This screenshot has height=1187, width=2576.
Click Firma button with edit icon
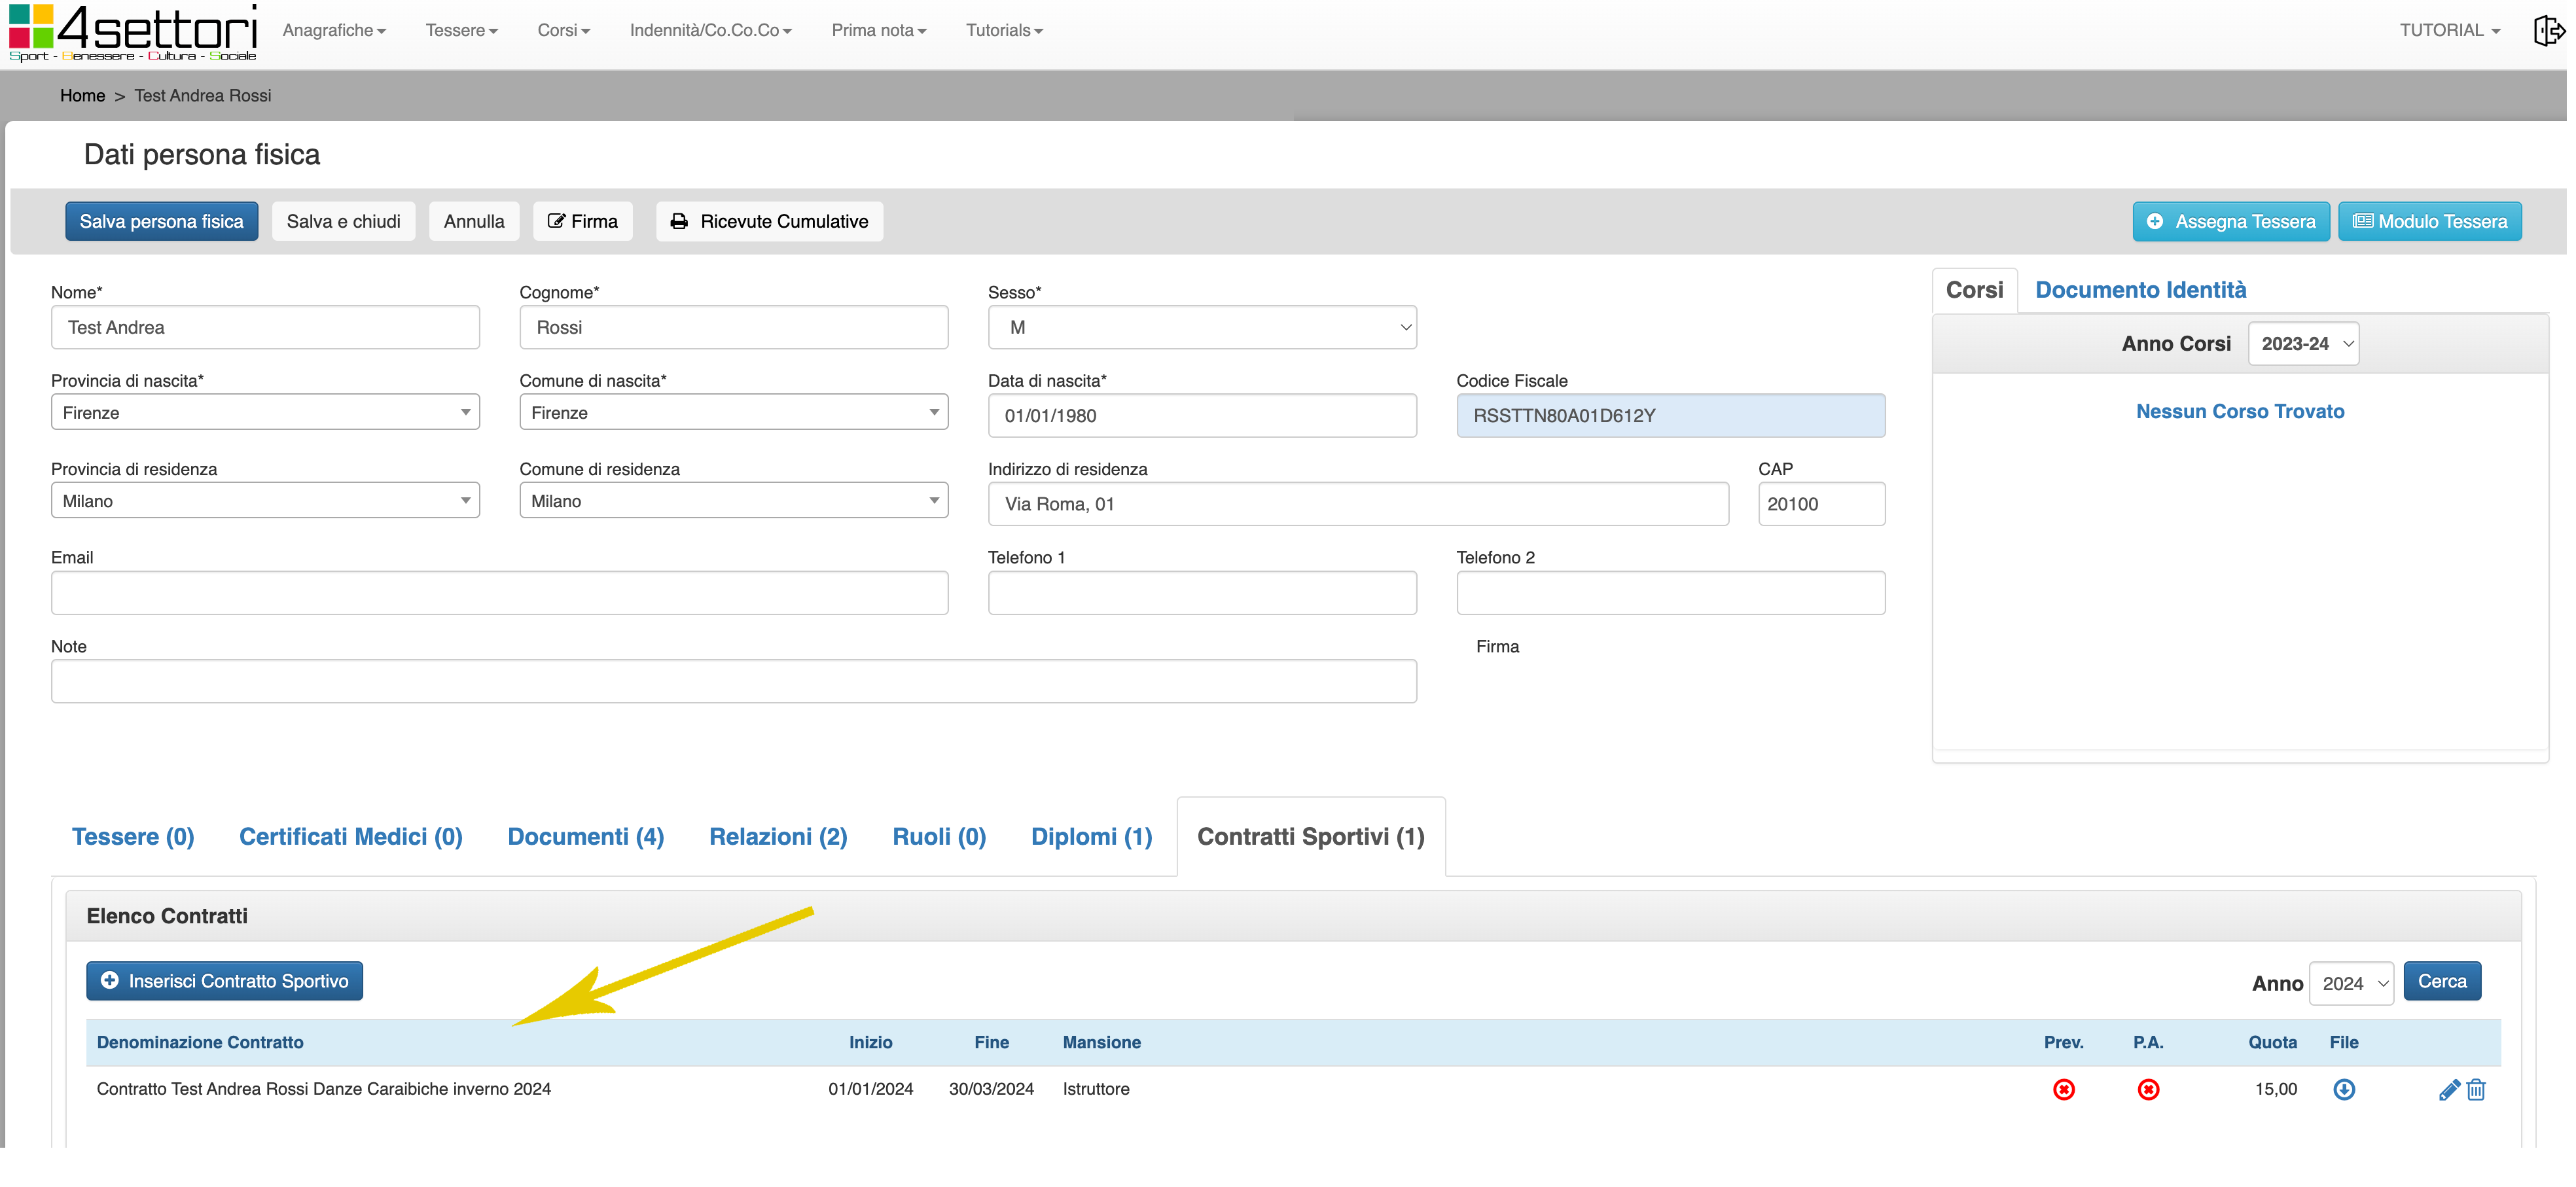(x=582, y=221)
